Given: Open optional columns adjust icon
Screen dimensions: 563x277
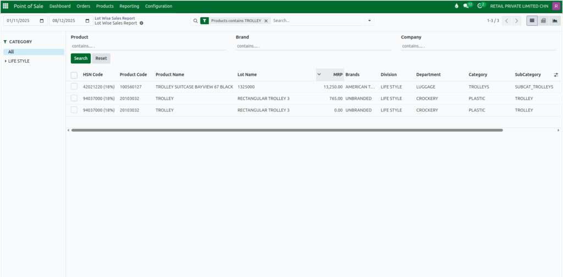Looking at the screenshot, I should pyautogui.click(x=556, y=75).
